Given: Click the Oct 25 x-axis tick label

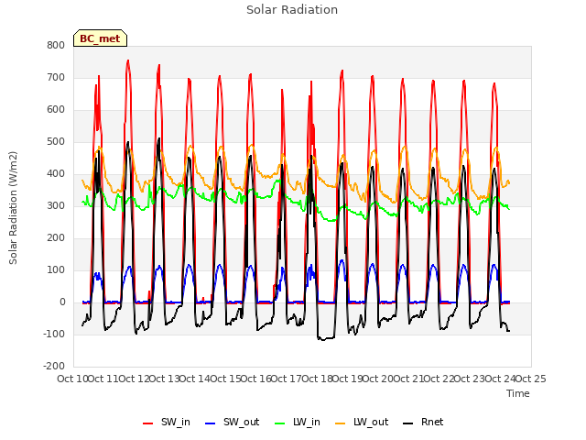Looking at the screenshot, I should tap(531, 379).
